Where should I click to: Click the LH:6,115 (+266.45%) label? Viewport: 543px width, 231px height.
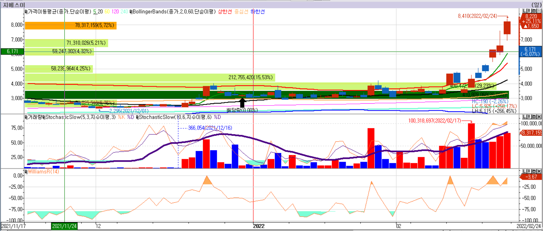(494, 111)
